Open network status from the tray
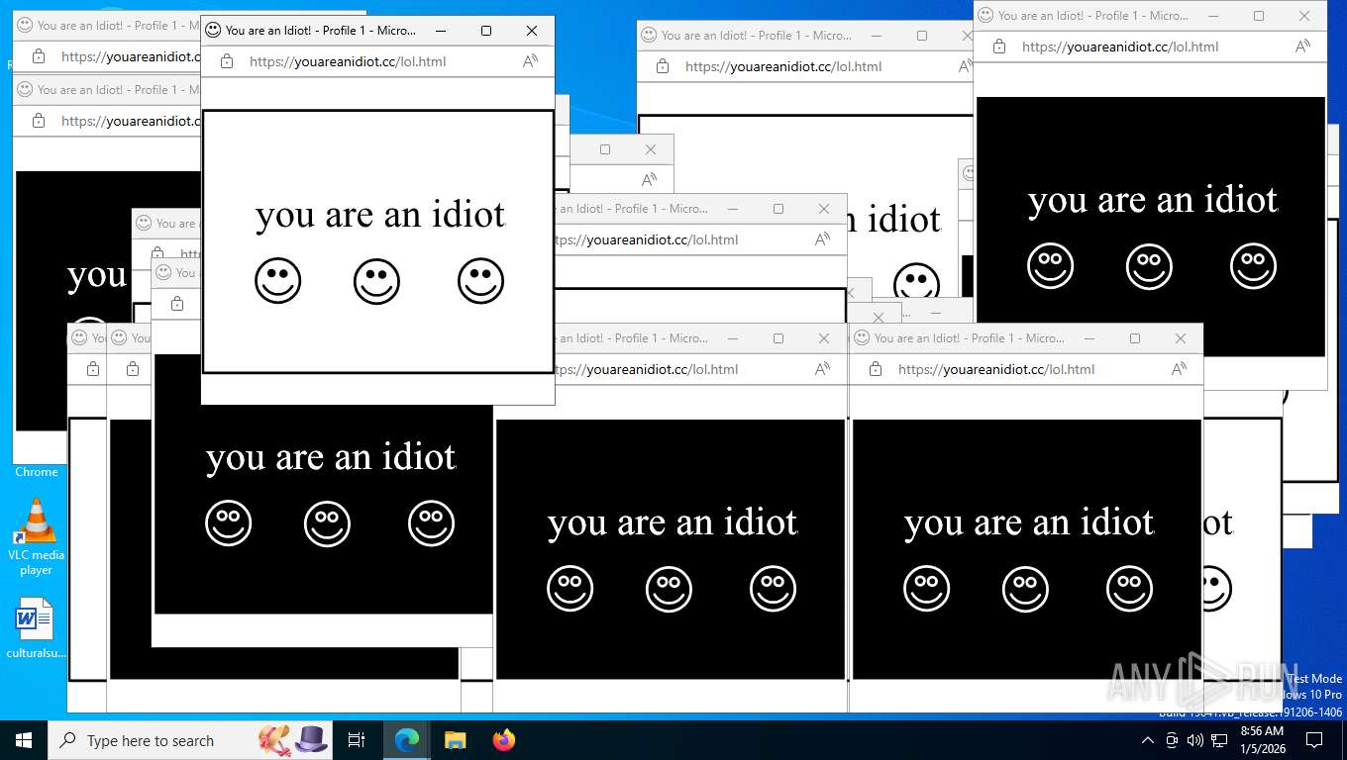 (1219, 740)
